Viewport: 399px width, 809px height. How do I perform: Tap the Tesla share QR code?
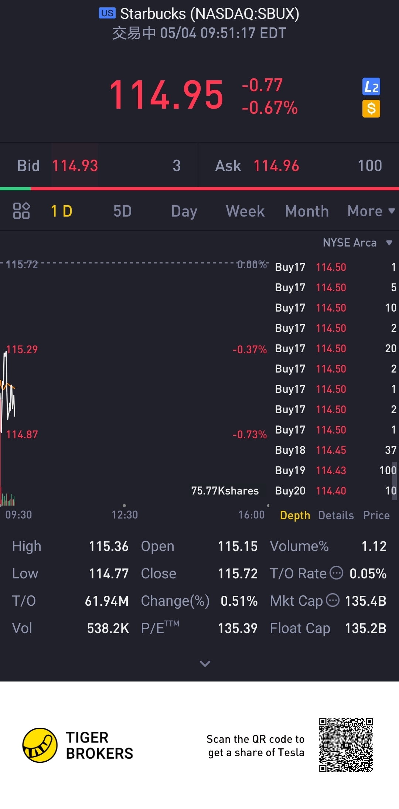(346, 745)
